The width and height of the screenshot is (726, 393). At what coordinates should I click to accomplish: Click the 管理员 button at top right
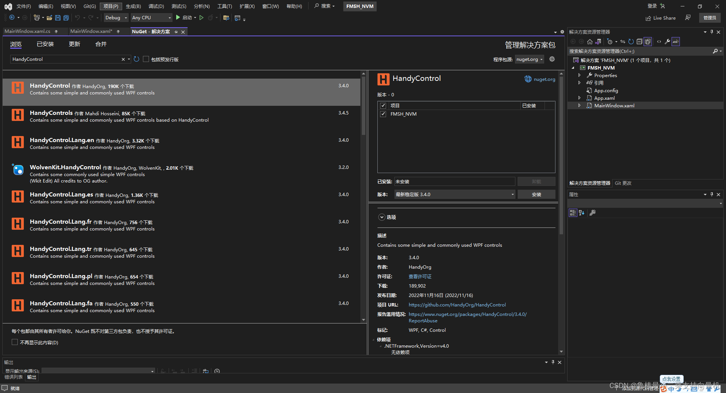[710, 18]
